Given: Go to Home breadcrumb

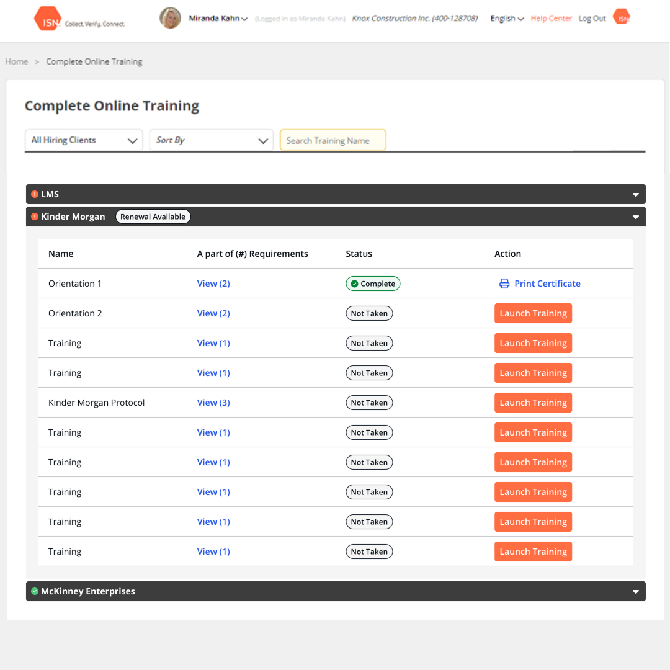Looking at the screenshot, I should [x=17, y=61].
